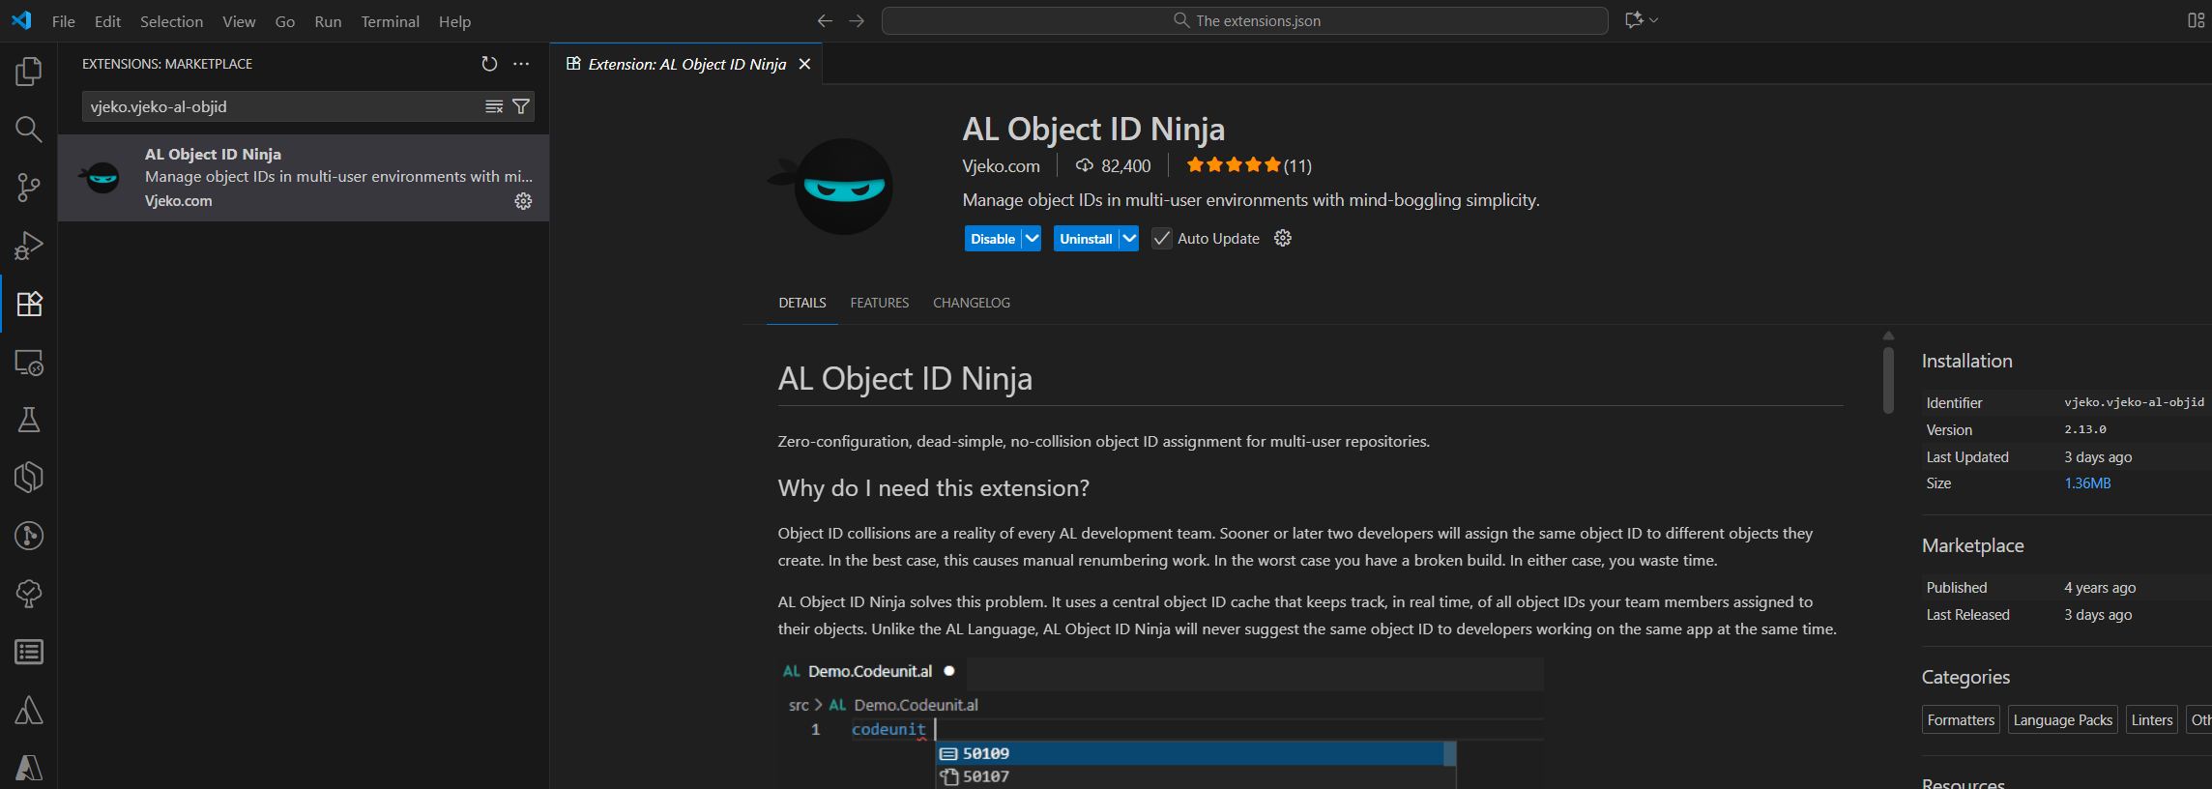Open the Vjeko.com publisher link in header
Screen dimensions: 2212x789
click(x=1002, y=166)
